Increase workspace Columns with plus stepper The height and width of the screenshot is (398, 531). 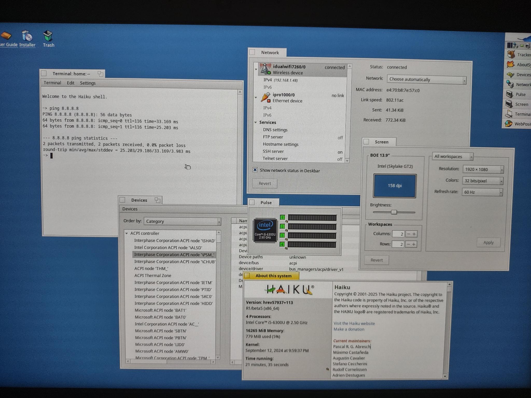414,234
